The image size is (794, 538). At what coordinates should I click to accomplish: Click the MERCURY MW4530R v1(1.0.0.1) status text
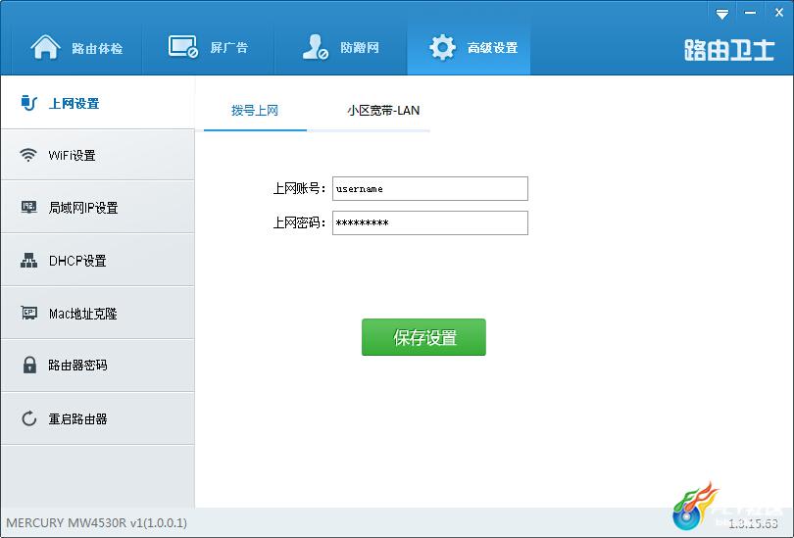tap(97, 523)
